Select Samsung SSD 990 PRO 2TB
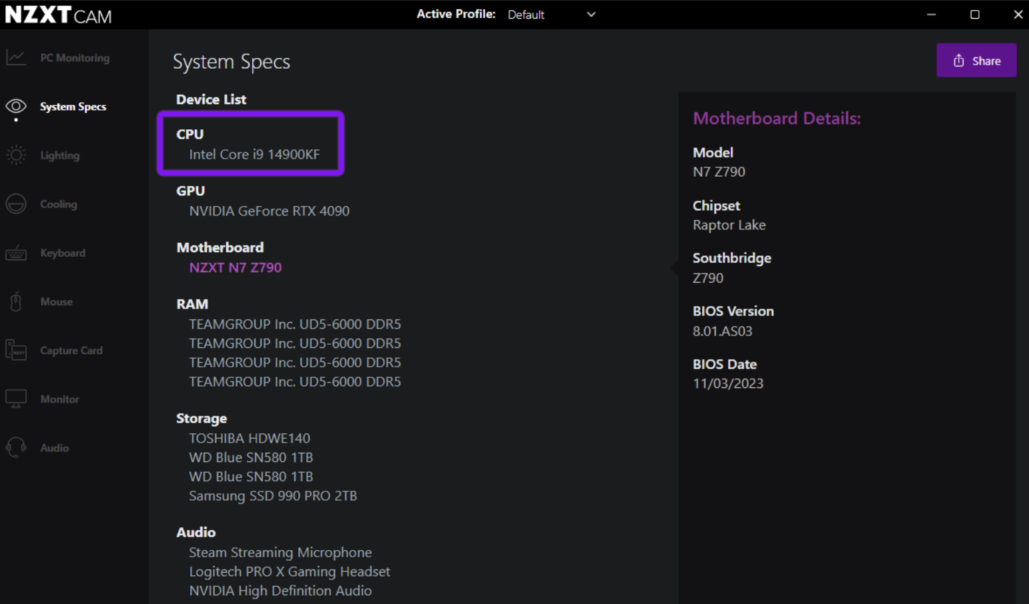Image resolution: width=1029 pixels, height=604 pixels. click(273, 496)
